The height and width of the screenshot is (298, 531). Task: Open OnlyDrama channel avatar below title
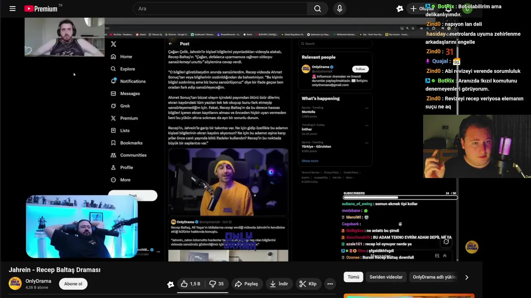[x=15, y=284]
